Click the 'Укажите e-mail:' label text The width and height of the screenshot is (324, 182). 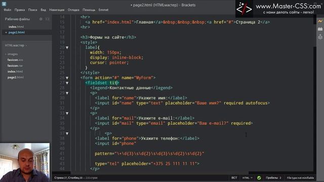156,118
